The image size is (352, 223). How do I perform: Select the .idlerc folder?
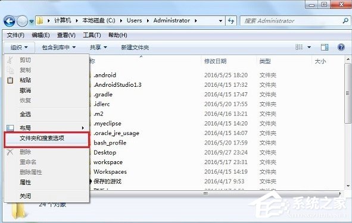point(101,104)
